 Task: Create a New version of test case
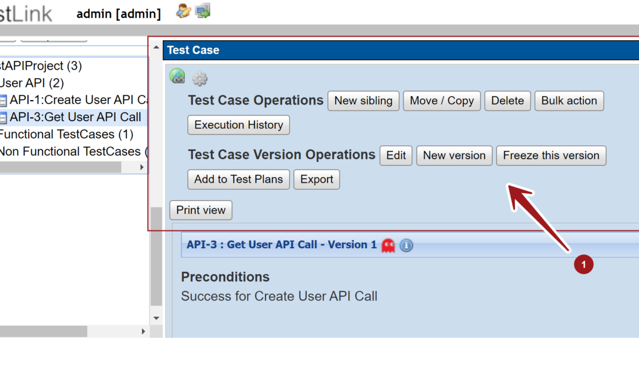pyautogui.click(x=454, y=156)
